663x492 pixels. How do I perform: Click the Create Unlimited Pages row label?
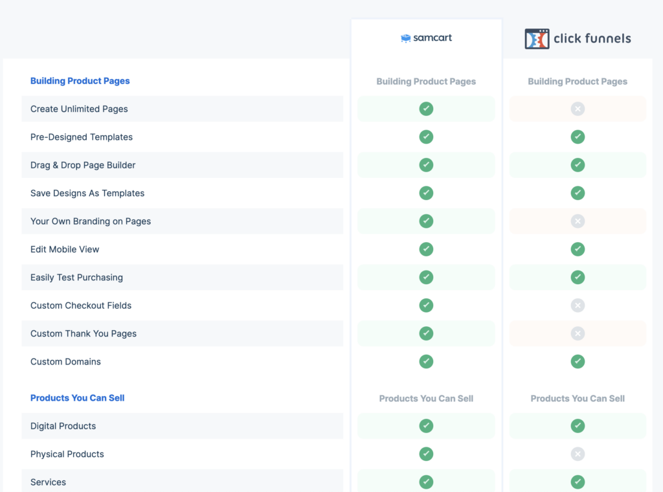point(79,109)
